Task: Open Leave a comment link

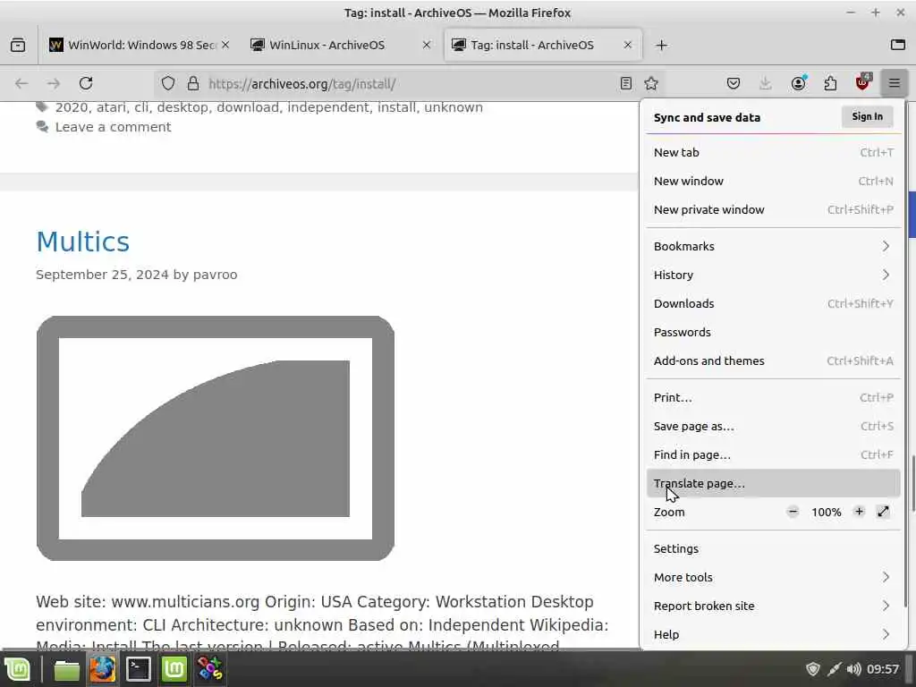Action: click(114, 127)
